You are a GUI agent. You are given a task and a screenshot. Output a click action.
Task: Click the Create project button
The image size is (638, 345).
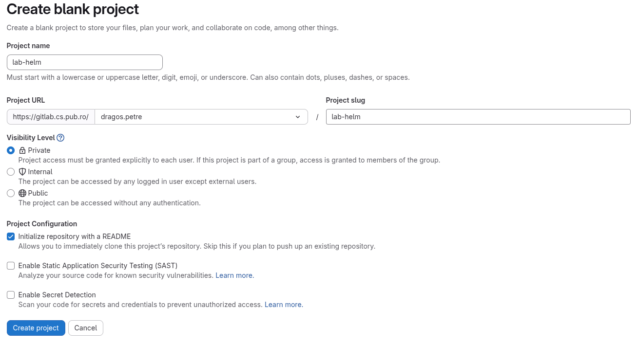point(36,328)
